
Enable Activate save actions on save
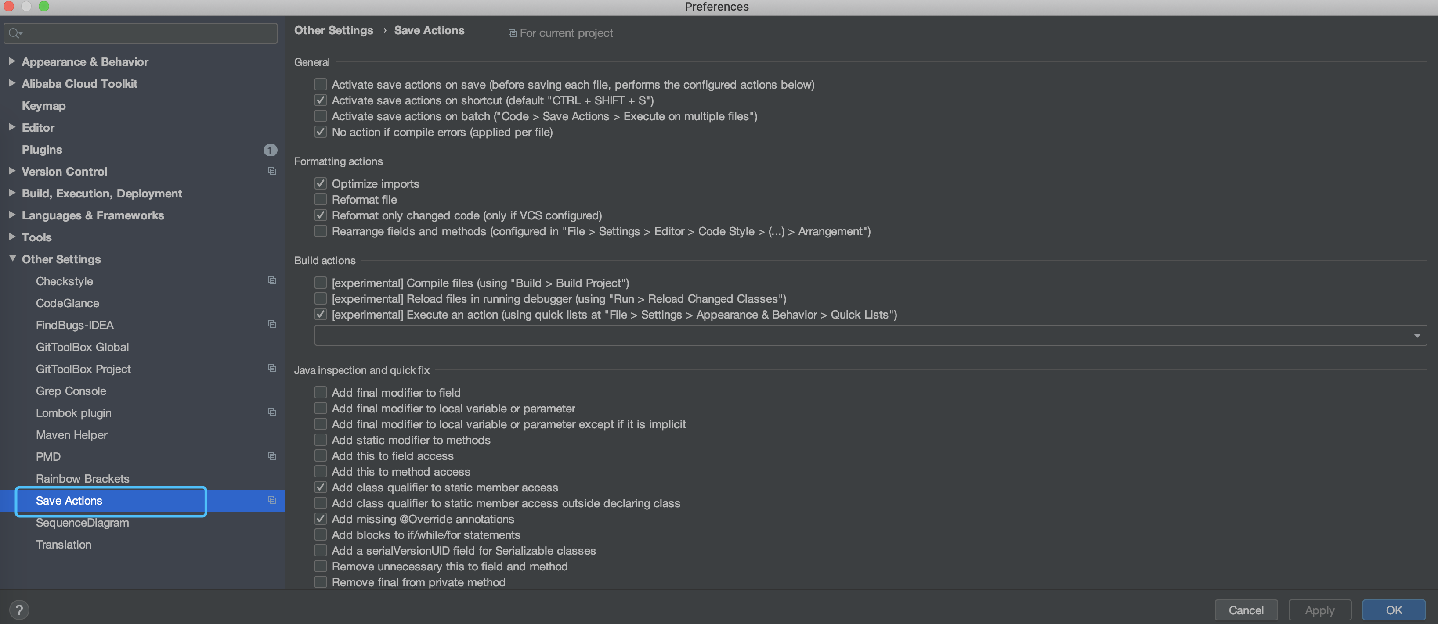pos(321,84)
